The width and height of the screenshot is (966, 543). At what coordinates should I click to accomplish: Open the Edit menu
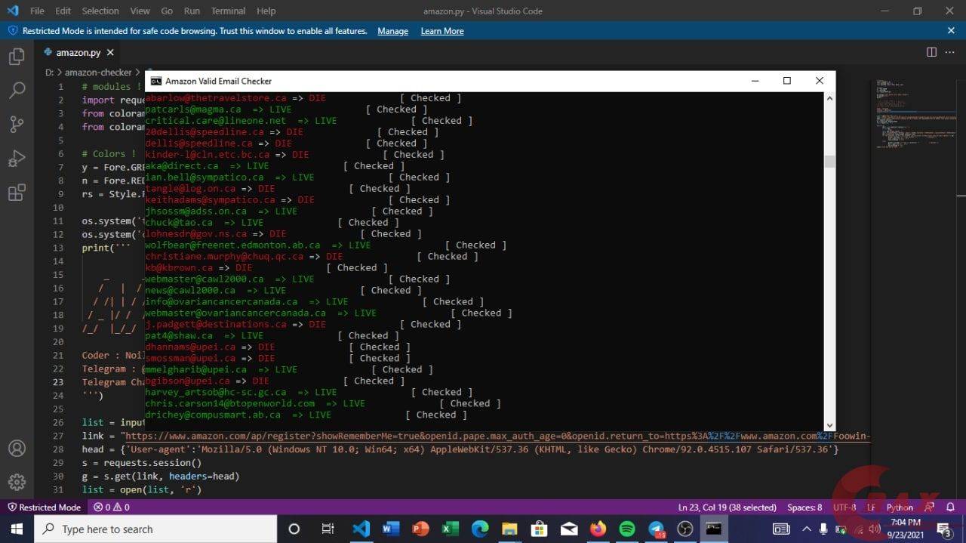[x=63, y=11]
